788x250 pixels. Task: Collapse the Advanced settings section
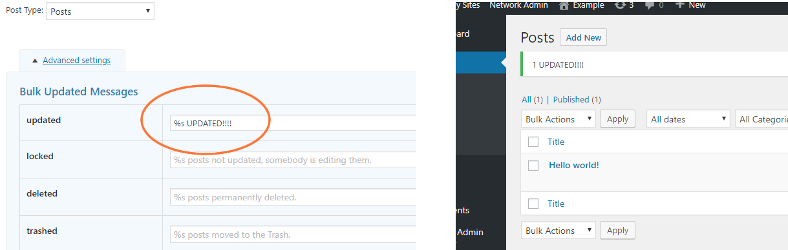[71, 61]
